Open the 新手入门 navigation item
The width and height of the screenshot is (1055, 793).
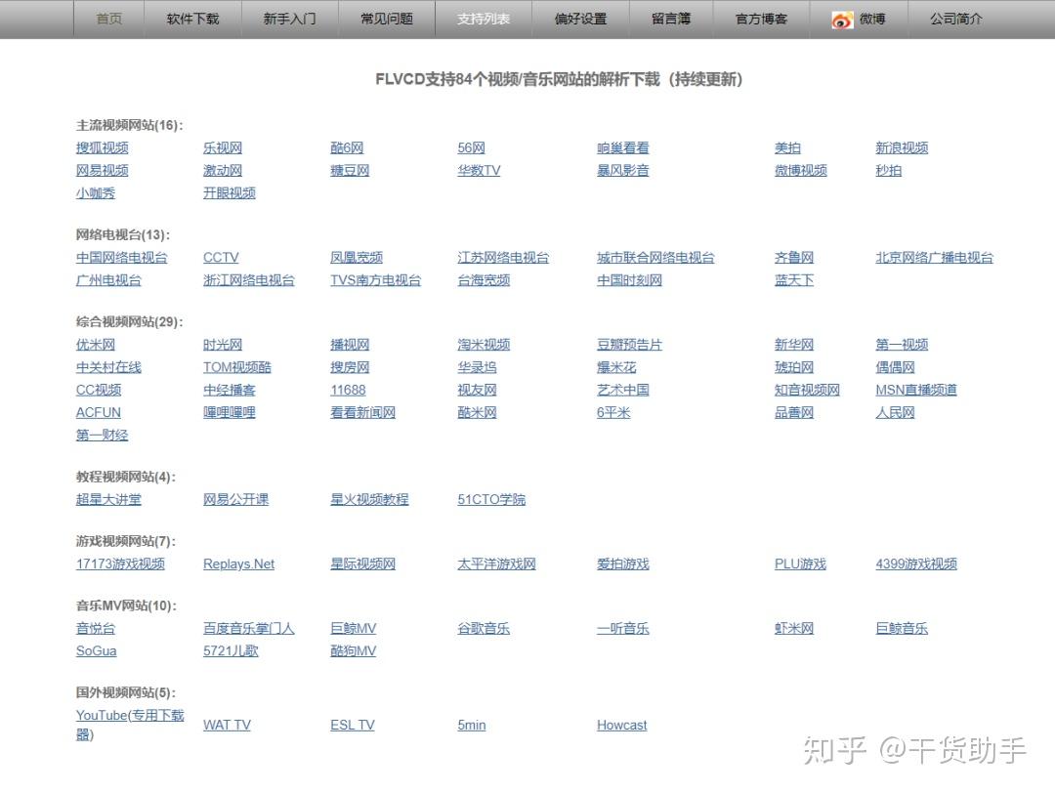(x=289, y=19)
